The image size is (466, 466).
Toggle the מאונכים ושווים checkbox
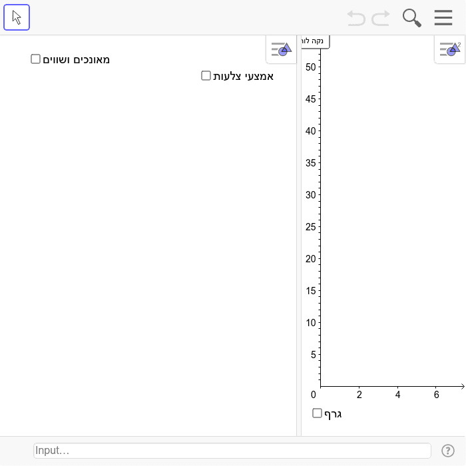pos(35,59)
